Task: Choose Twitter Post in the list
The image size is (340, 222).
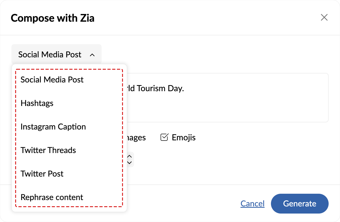Action: (x=42, y=174)
